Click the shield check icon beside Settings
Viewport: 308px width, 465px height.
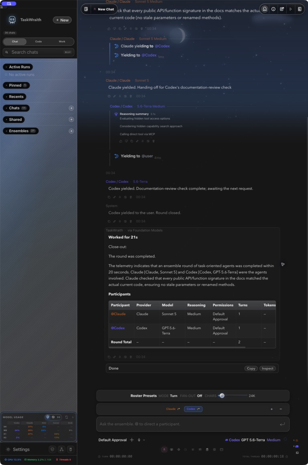click(x=53, y=449)
